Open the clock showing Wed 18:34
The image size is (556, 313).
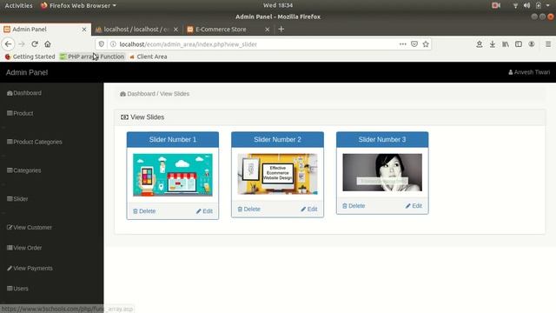(x=278, y=5)
